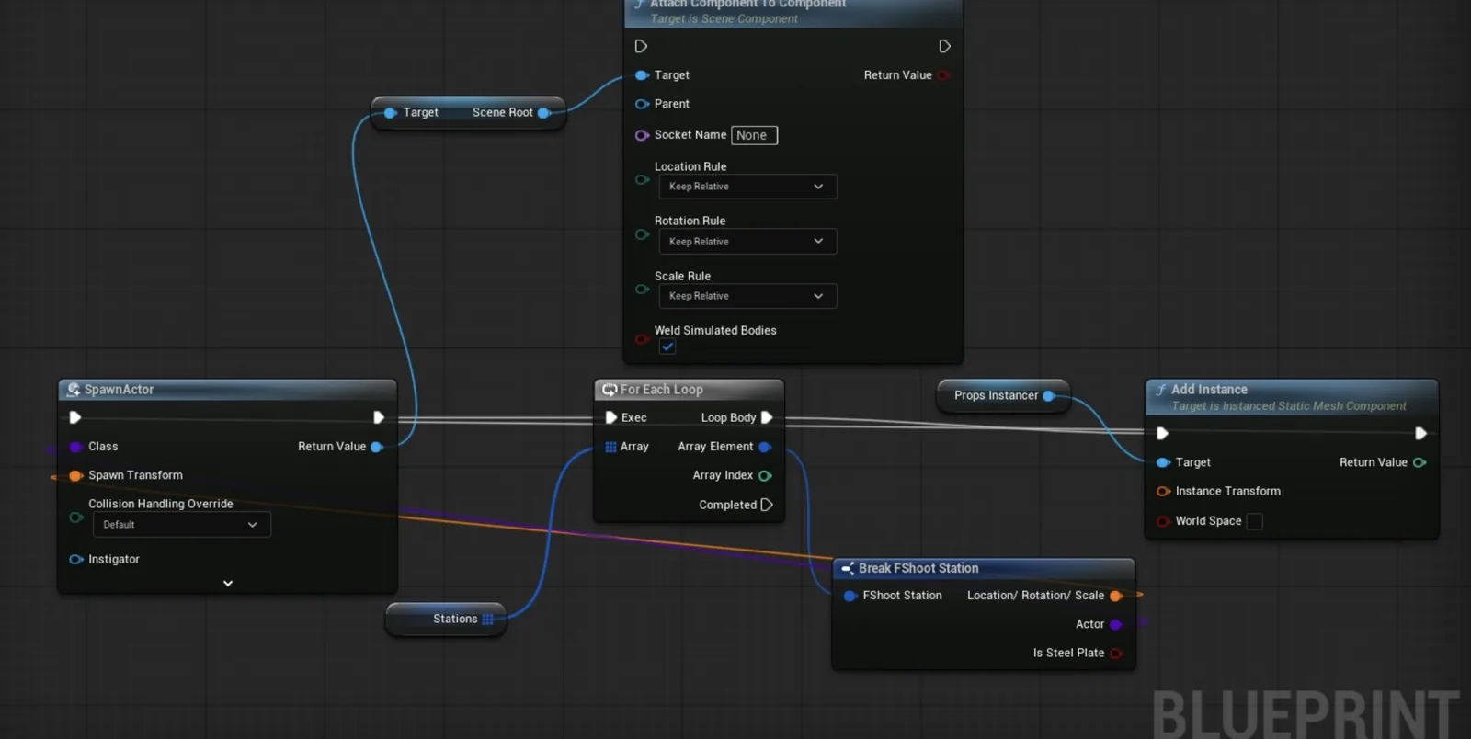Image resolution: width=1471 pixels, height=739 pixels.
Task: Click the SpawnActor Return Value pin
Action: pyautogui.click(x=376, y=447)
